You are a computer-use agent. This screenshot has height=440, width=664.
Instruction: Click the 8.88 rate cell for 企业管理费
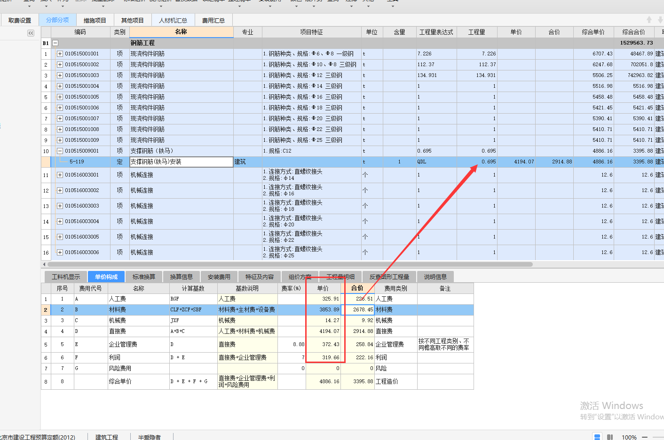(292, 344)
